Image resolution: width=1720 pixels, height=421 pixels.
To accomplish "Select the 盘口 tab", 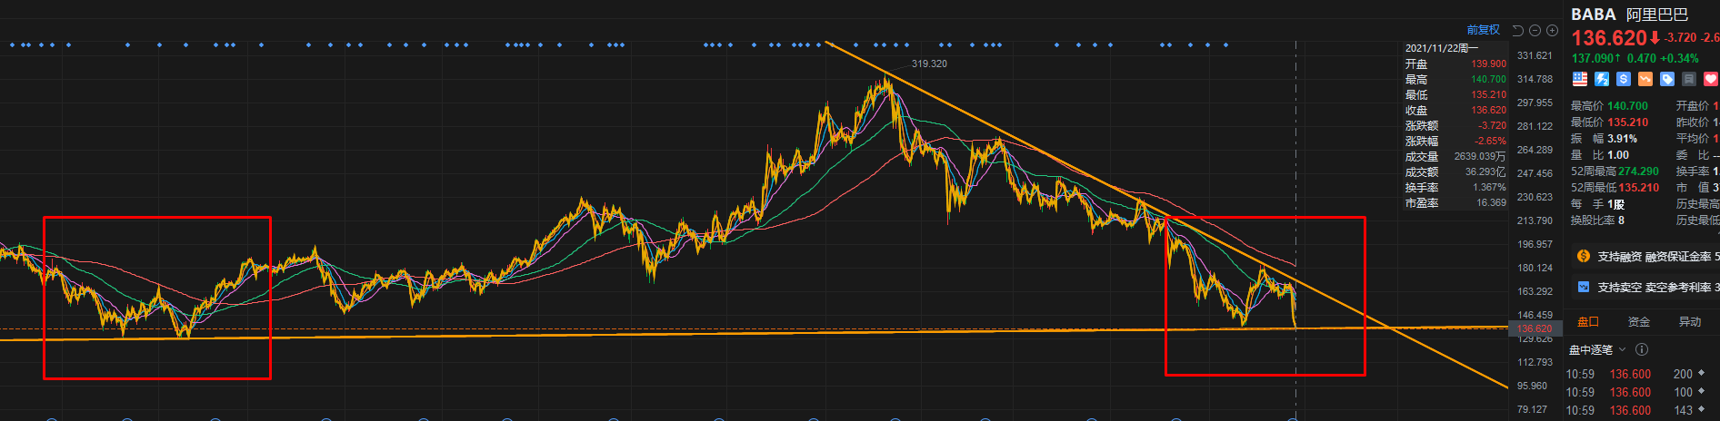I will point(1588,321).
